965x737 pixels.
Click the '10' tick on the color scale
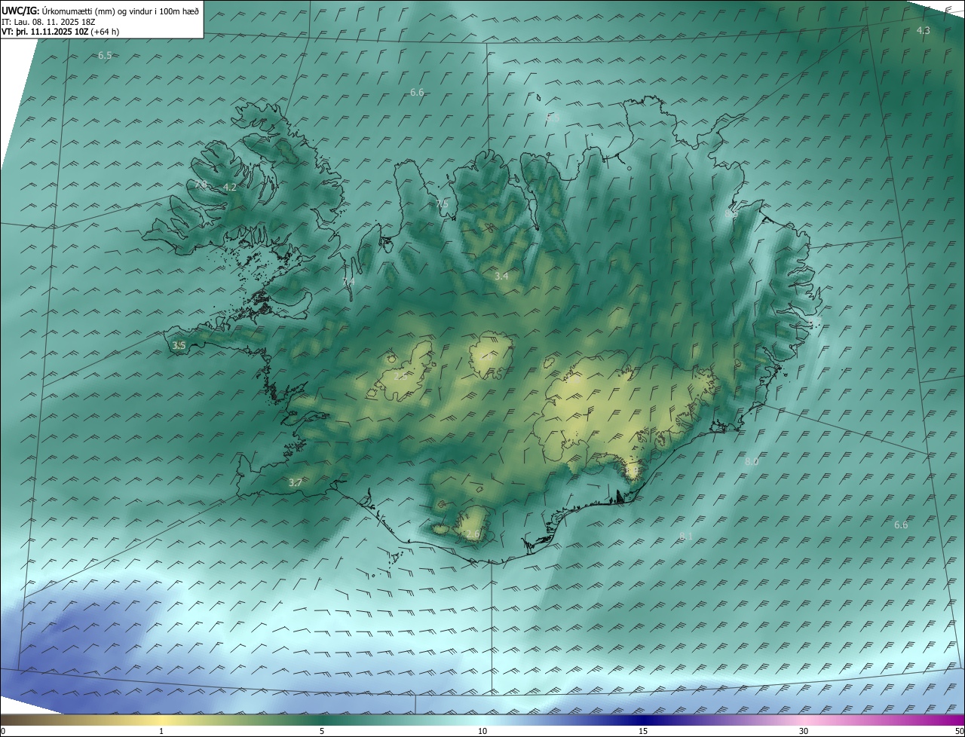pos(482,731)
